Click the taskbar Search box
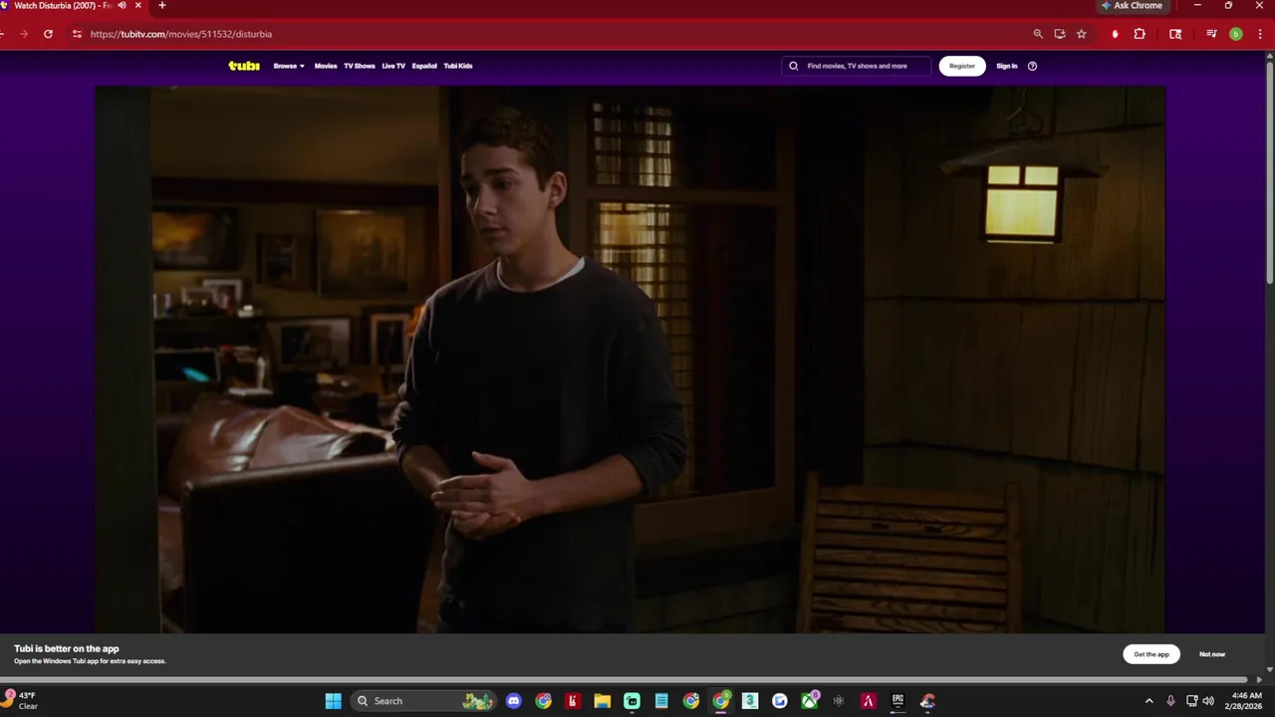 pyautogui.click(x=426, y=701)
